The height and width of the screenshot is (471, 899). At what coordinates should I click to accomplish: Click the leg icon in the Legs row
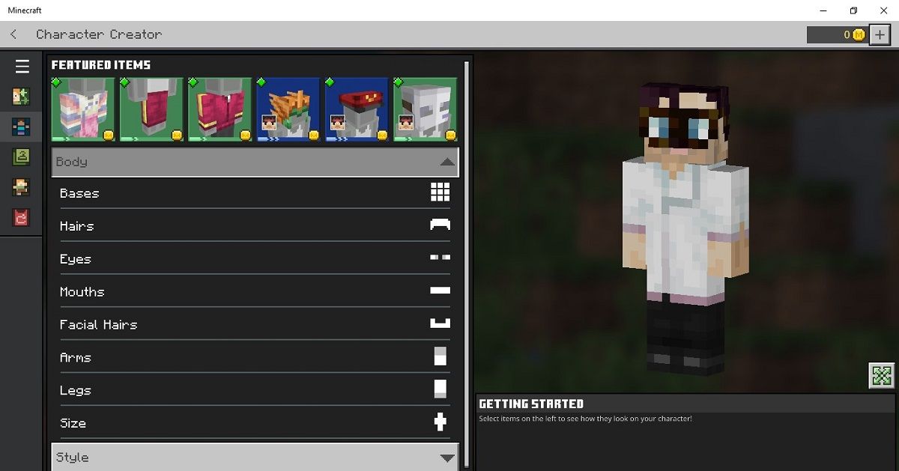pyautogui.click(x=441, y=389)
